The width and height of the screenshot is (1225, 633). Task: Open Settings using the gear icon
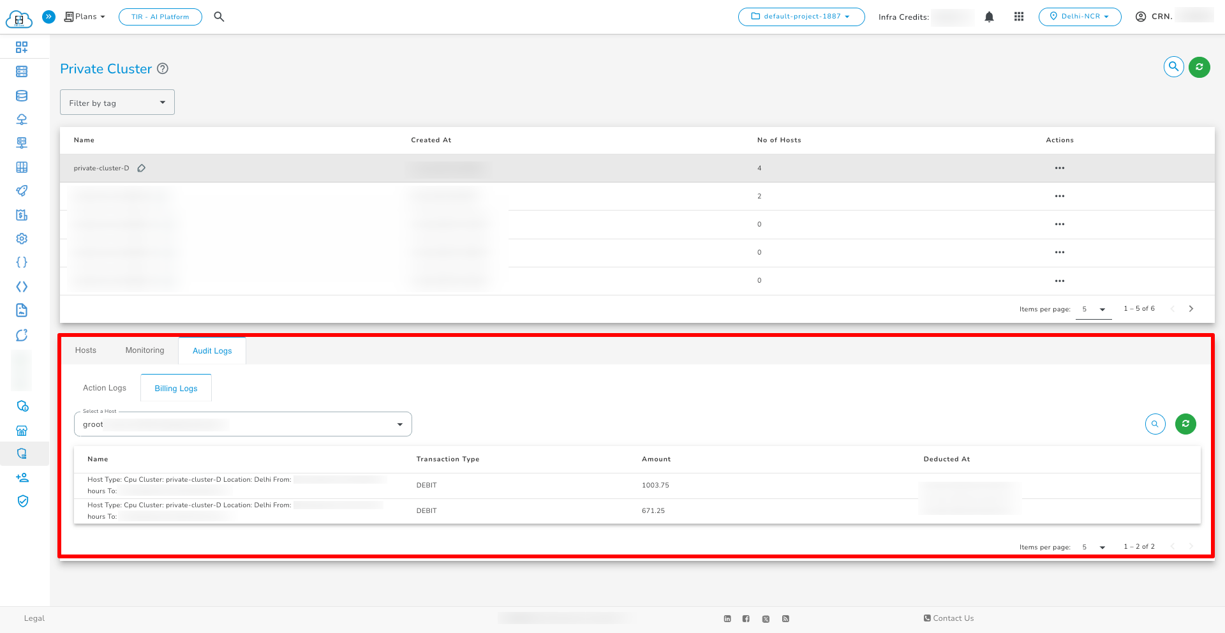tap(22, 238)
